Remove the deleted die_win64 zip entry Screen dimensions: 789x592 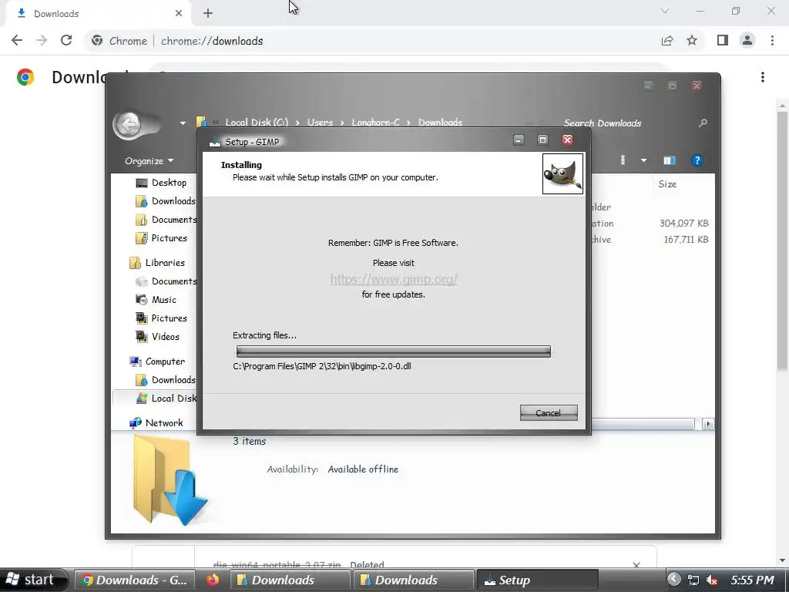(x=636, y=565)
